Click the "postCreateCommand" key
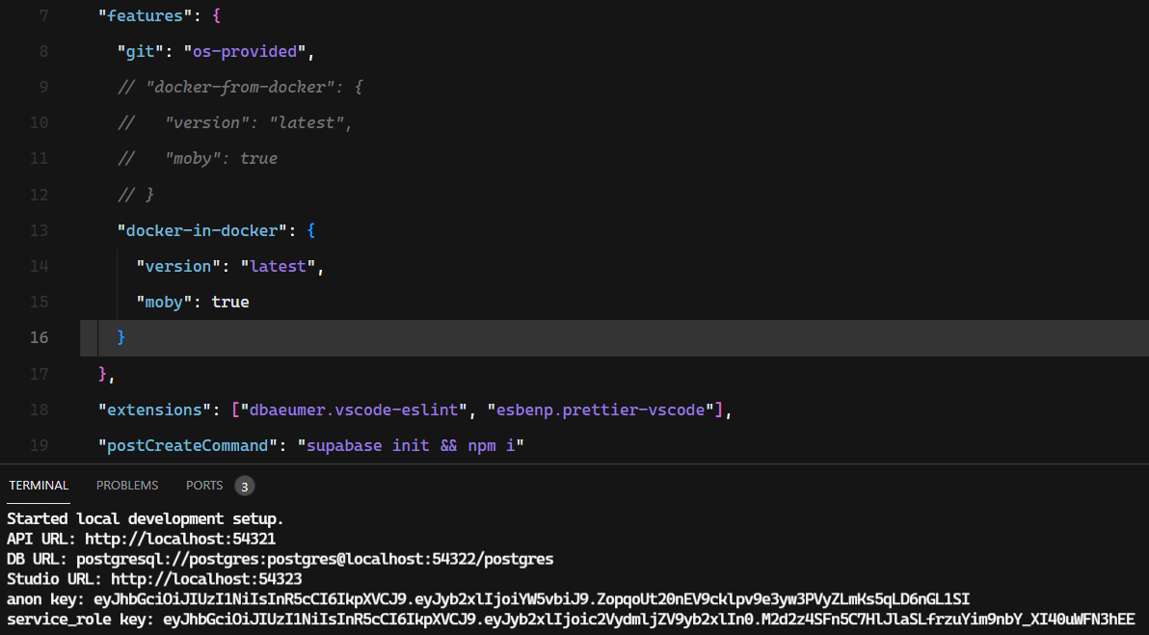The width and height of the screenshot is (1149, 635). (188, 446)
